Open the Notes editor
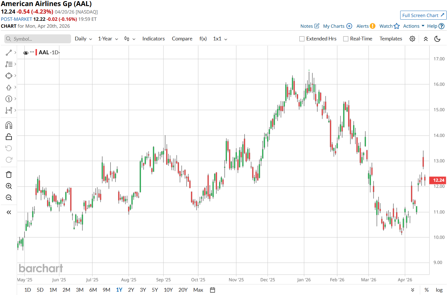The height and width of the screenshot is (295, 447). [x=310, y=26]
